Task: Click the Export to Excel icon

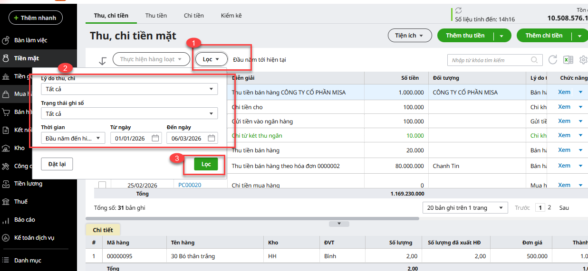Action: [568, 60]
